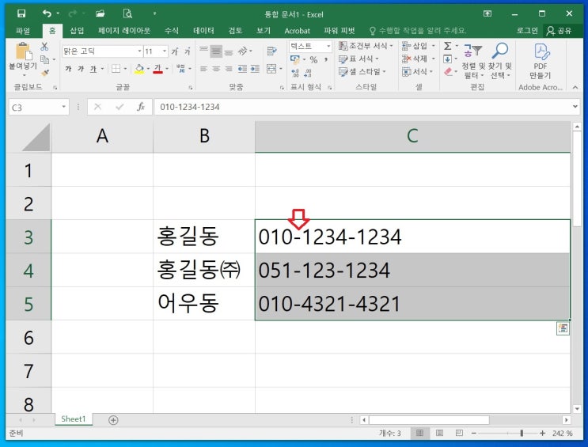588x447 pixels.
Task: Center cell text horizontally
Action: tap(216, 69)
